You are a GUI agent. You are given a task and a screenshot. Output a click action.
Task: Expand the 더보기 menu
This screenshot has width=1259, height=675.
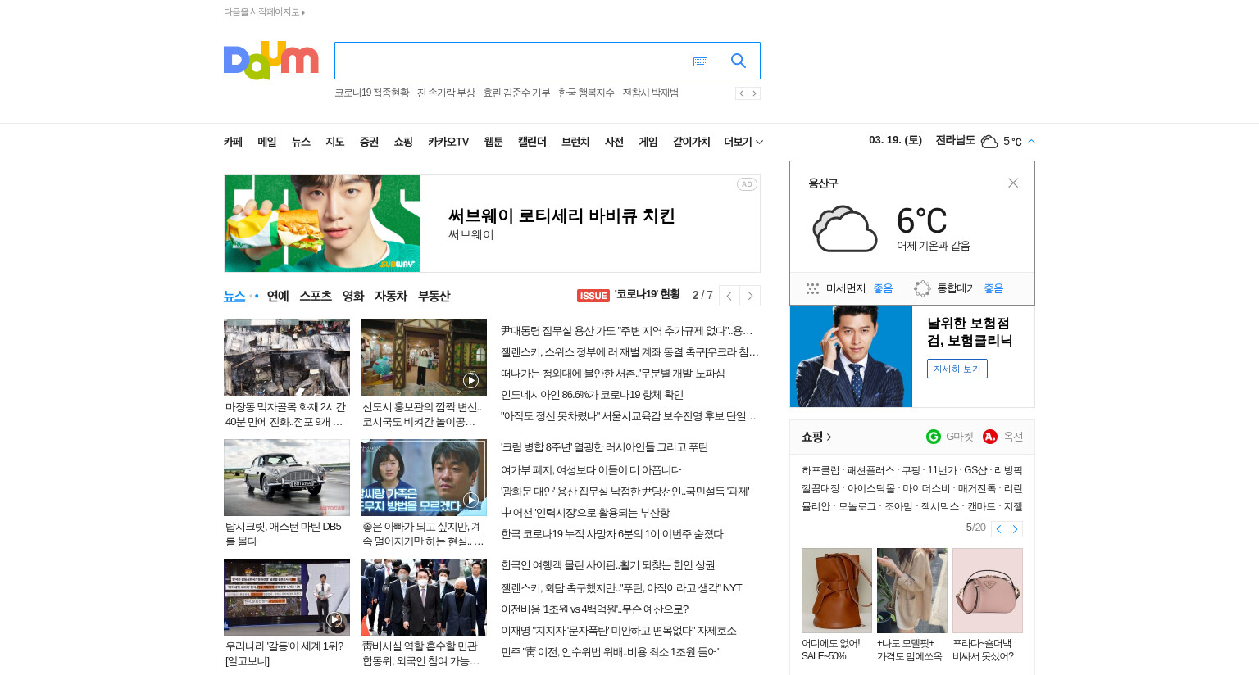coord(743,142)
